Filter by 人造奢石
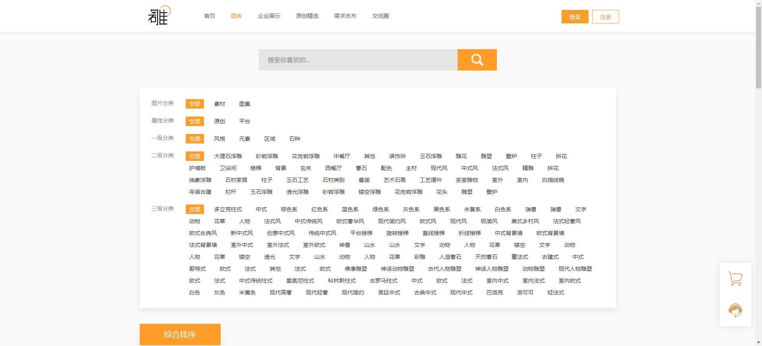The image size is (762, 346). click(x=450, y=257)
